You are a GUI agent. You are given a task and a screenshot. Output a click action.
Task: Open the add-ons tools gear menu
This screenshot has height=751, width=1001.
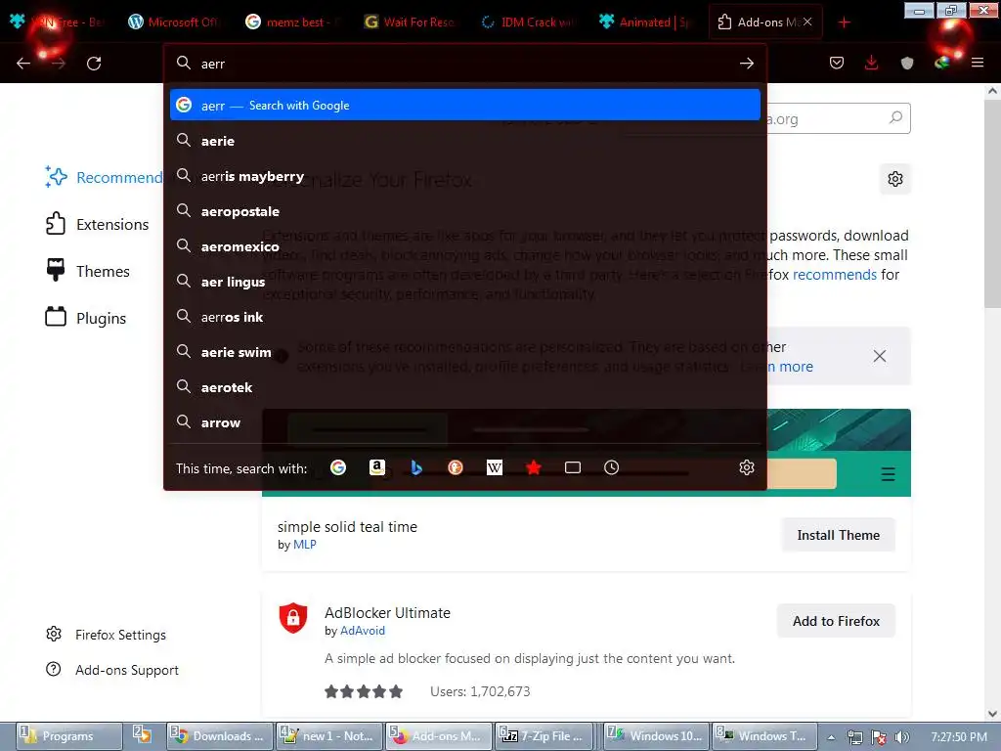(895, 179)
